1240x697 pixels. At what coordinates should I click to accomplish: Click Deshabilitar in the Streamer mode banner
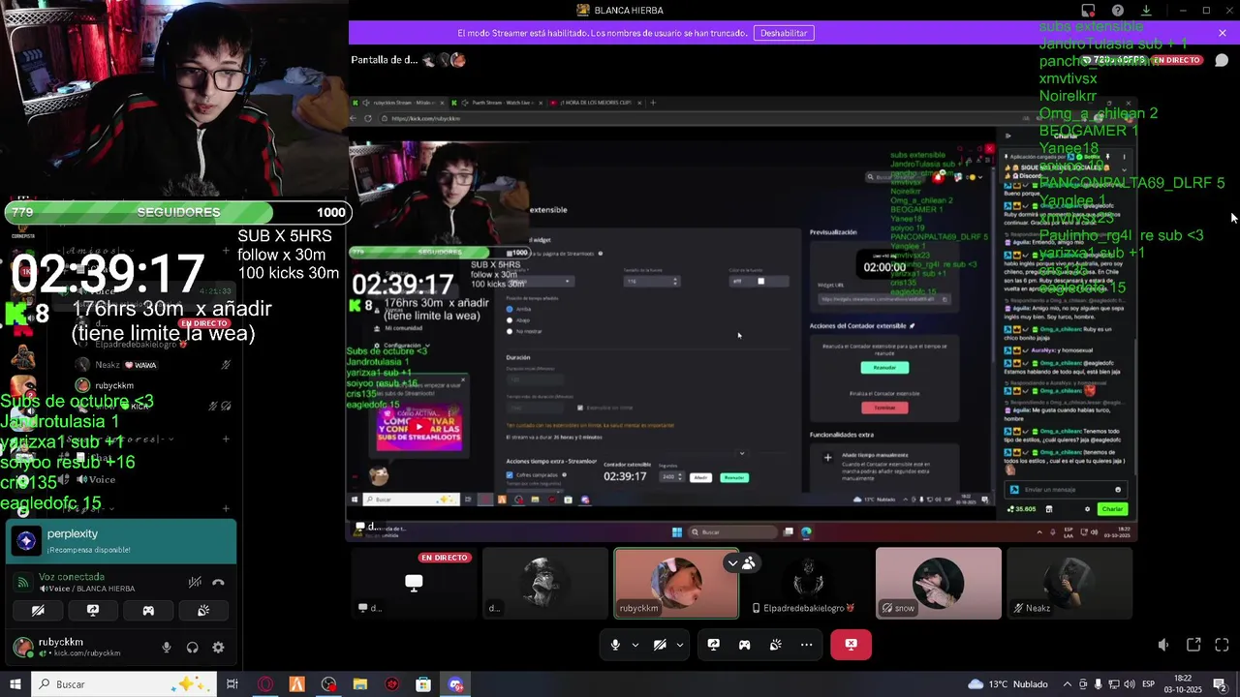[784, 33]
